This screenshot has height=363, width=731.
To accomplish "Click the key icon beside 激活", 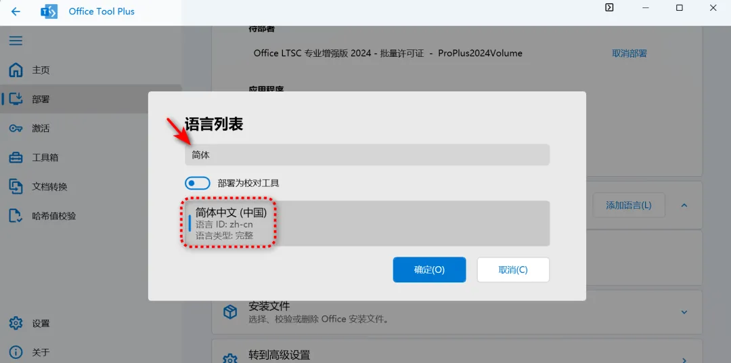I will coord(16,128).
